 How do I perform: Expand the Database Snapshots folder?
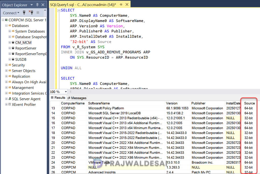[x=10, y=37]
